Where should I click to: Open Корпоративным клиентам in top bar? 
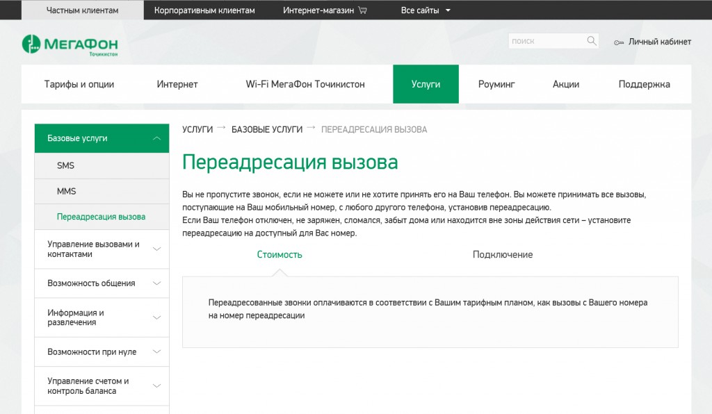tap(204, 10)
